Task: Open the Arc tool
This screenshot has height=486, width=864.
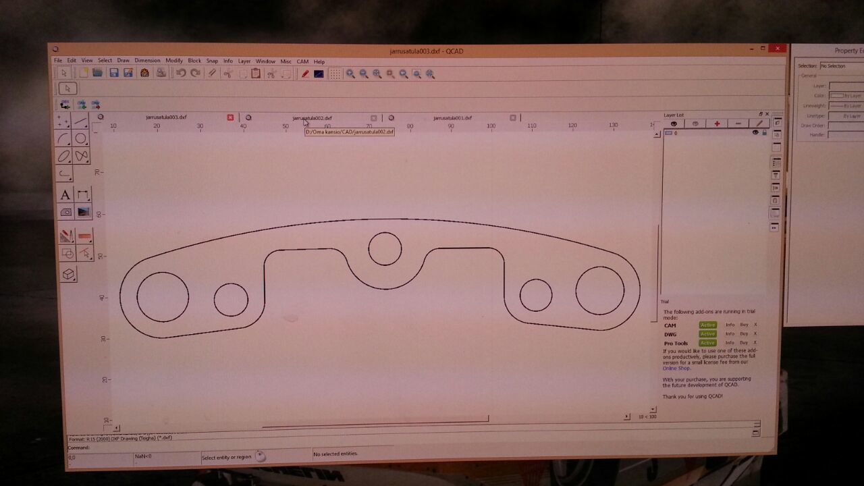Action: pyautogui.click(x=64, y=138)
